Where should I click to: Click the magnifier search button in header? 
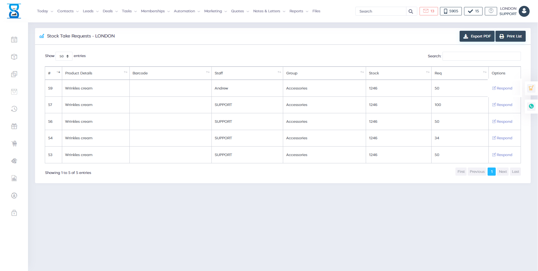[x=411, y=11]
